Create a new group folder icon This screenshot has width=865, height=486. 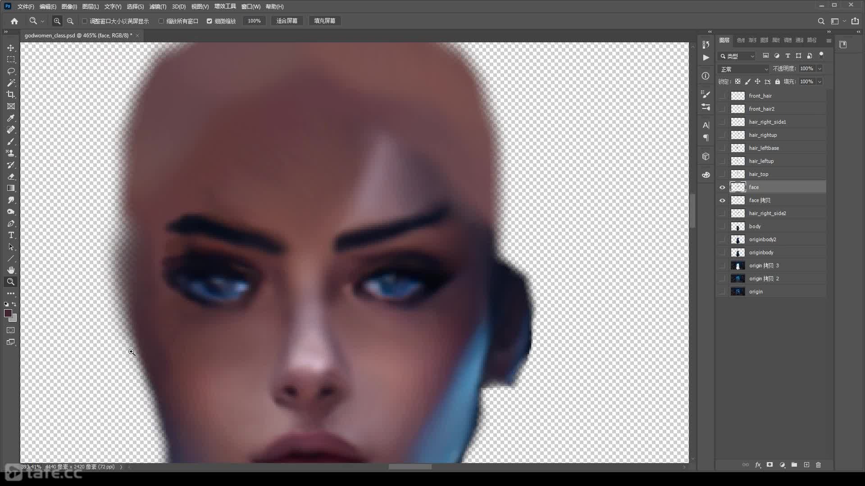pyautogui.click(x=794, y=465)
